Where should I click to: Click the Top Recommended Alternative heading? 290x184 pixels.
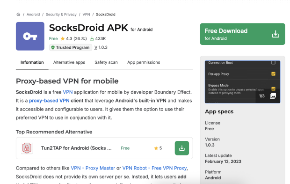pos(54,132)
